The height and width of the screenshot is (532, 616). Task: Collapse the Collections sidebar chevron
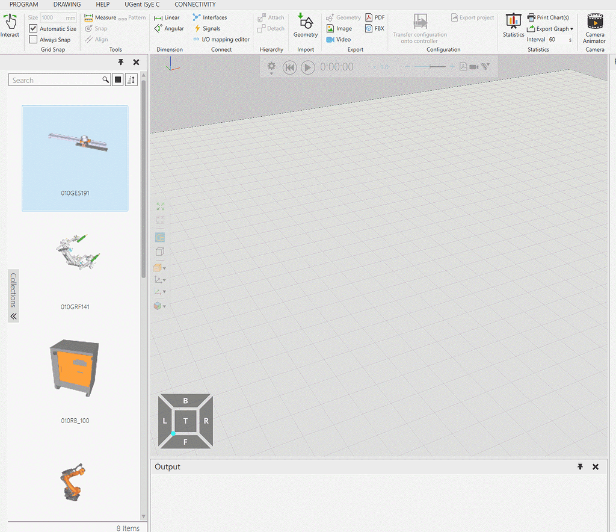point(13,317)
